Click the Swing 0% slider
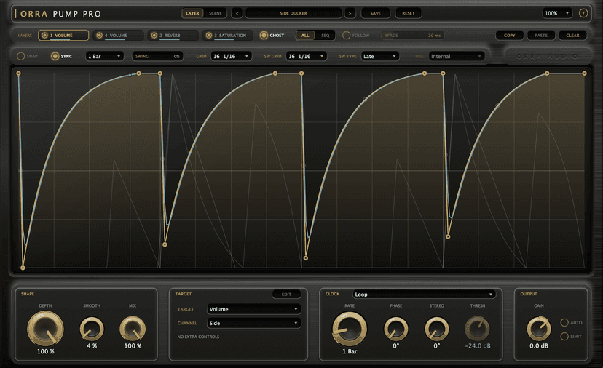Screen dimensions: 603x368 point(157,56)
